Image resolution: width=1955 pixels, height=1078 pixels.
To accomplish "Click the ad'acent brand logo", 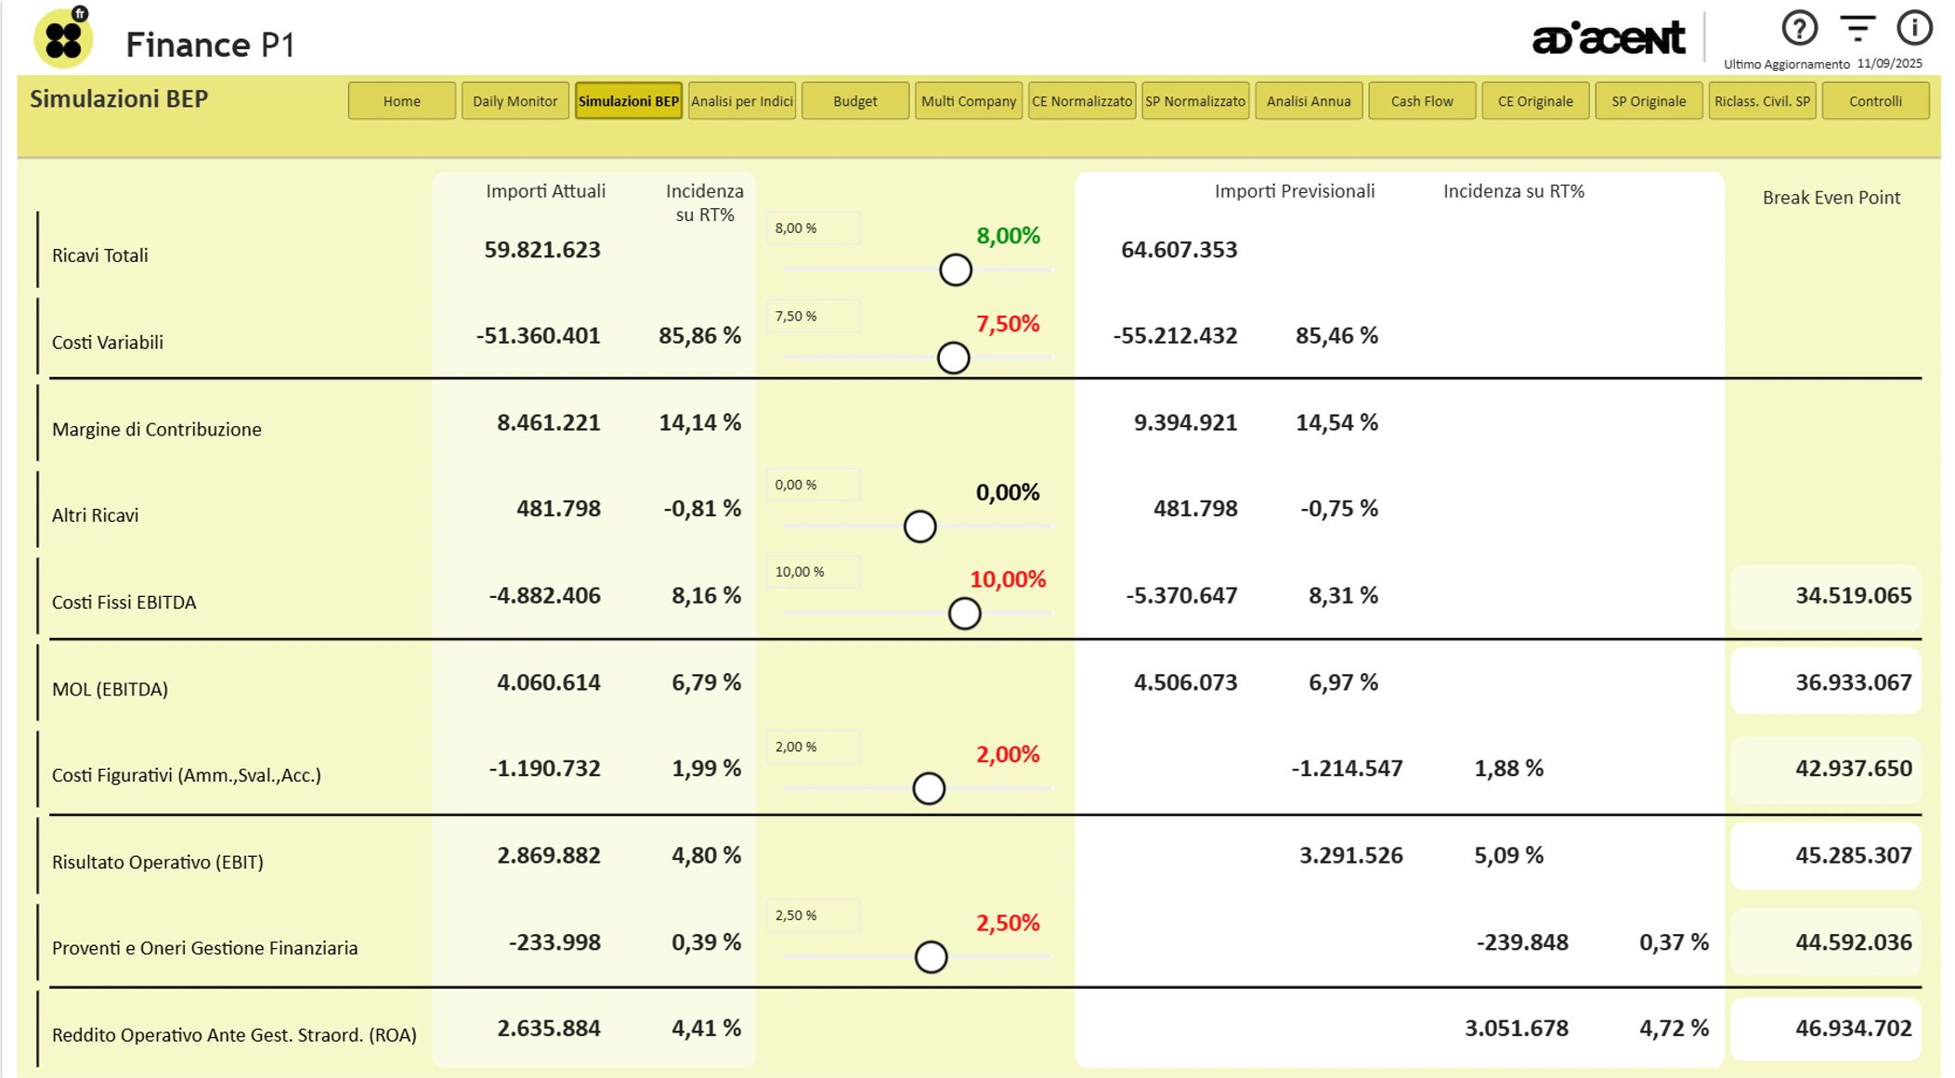I will tap(1608, 38).
